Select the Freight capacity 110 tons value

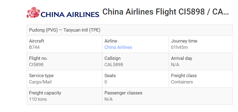(38, 99)
